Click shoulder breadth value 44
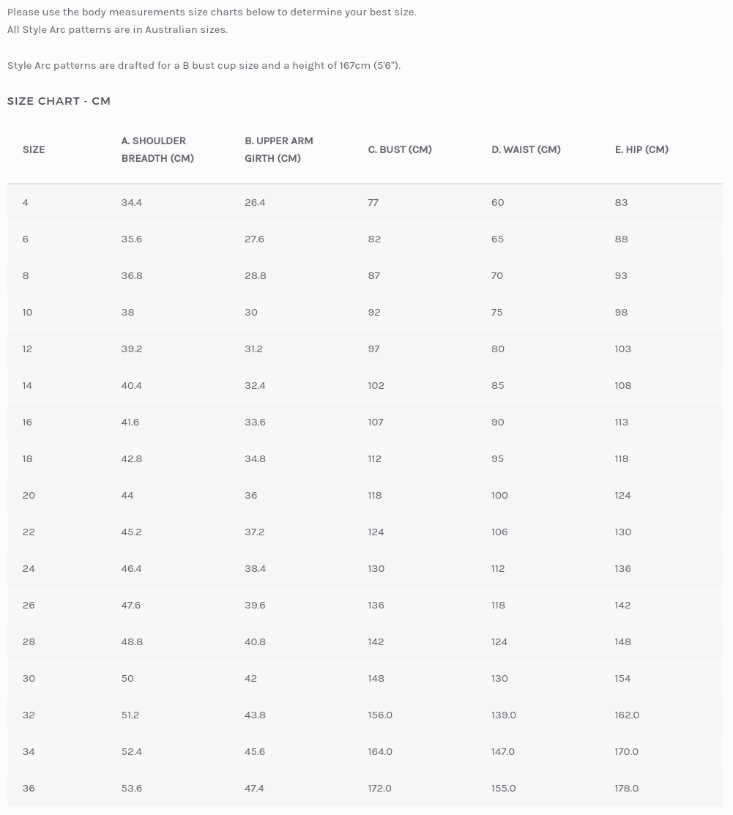Viewport: 733px width, 815px height. pos(127,495)
